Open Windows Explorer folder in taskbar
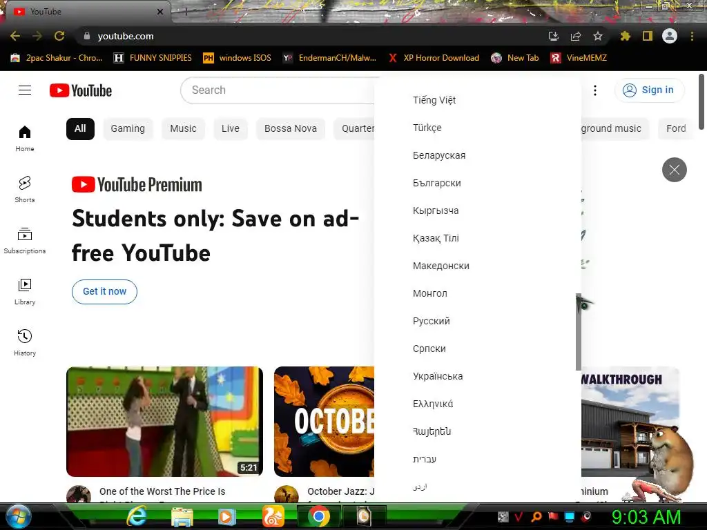 pos(182,516)
